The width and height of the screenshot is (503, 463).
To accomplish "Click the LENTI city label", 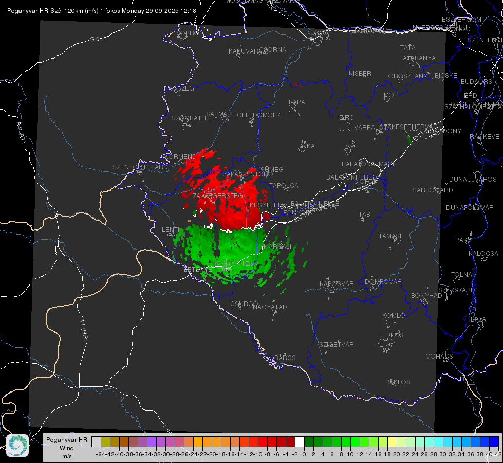I will (171, 230).
